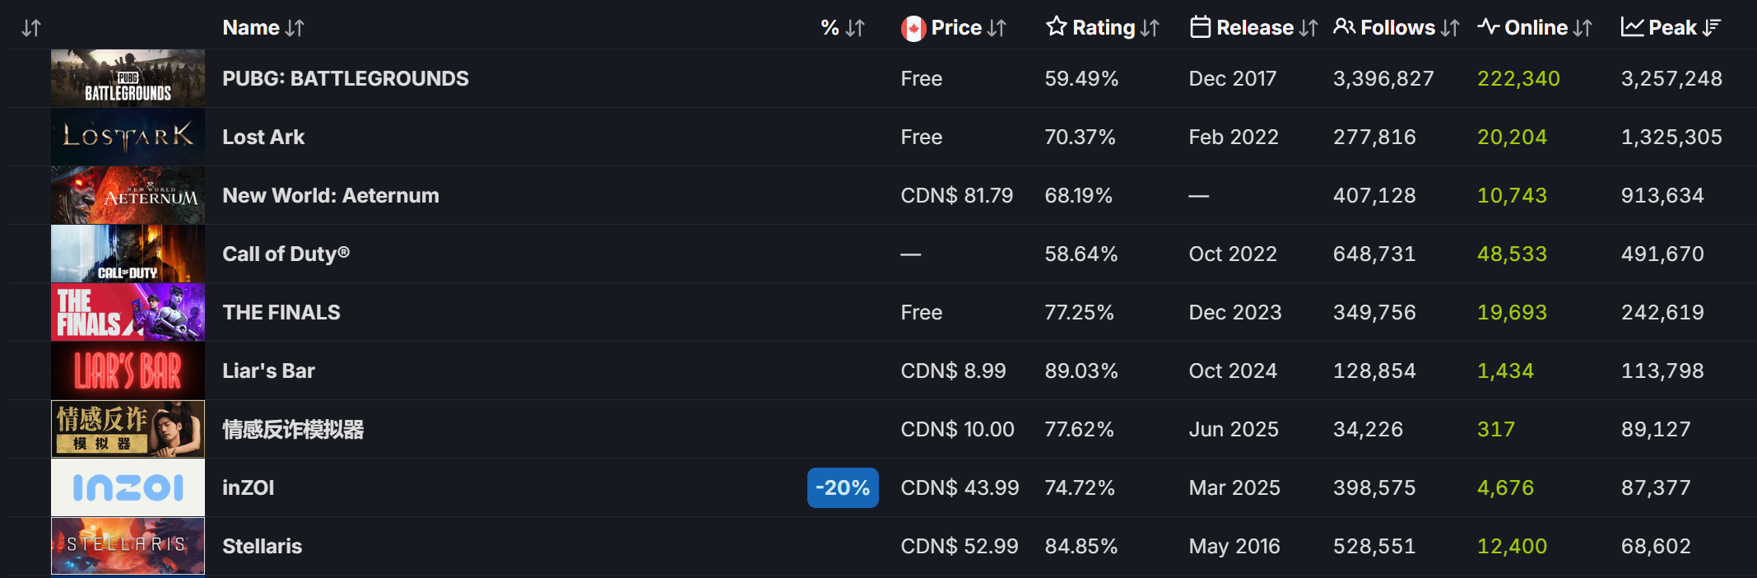Click the chart icon beside Peak
The width and height of the screenshot is (1757, 578).
coord(1632,27)
